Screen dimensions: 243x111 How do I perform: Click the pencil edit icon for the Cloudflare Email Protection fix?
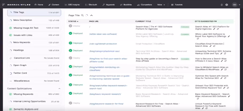tap(207, 46)
